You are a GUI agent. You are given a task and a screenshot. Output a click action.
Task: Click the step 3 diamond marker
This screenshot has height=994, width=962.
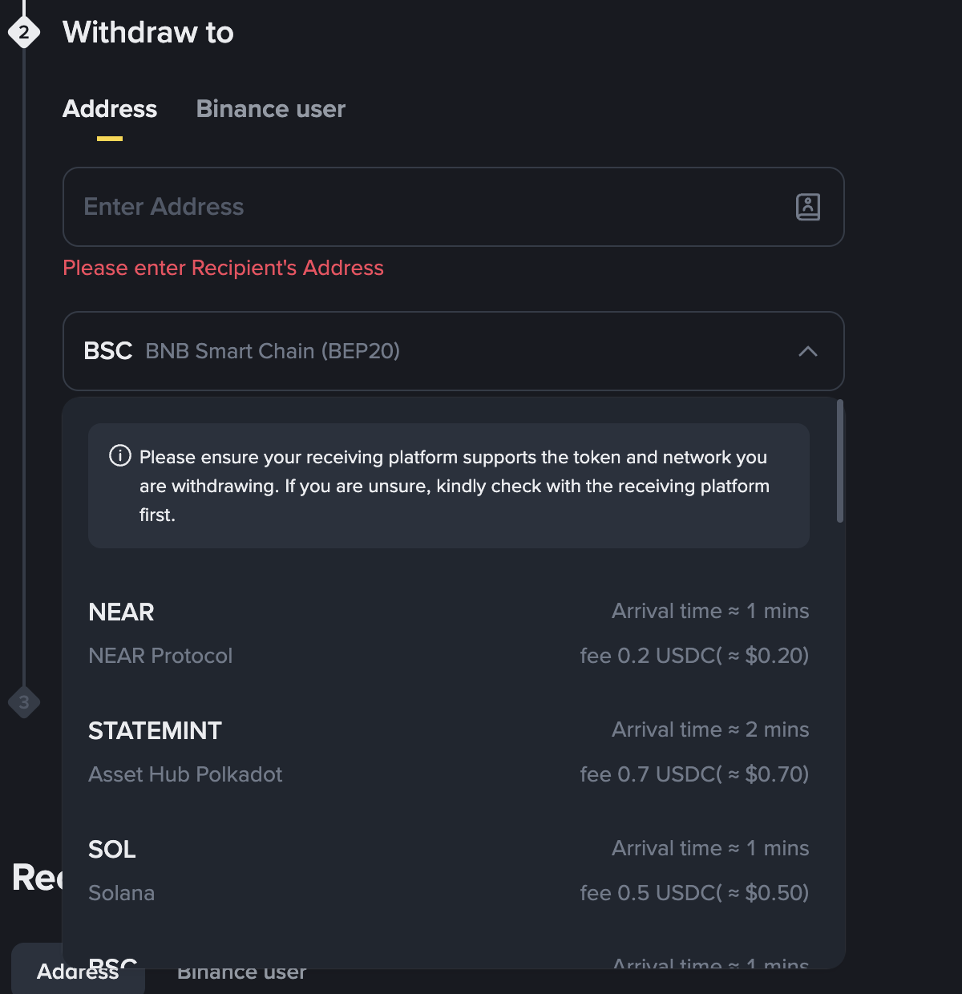tap(24, 702)
